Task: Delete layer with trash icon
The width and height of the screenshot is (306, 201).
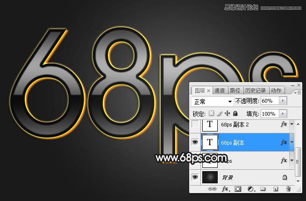Action: (288, 189)
